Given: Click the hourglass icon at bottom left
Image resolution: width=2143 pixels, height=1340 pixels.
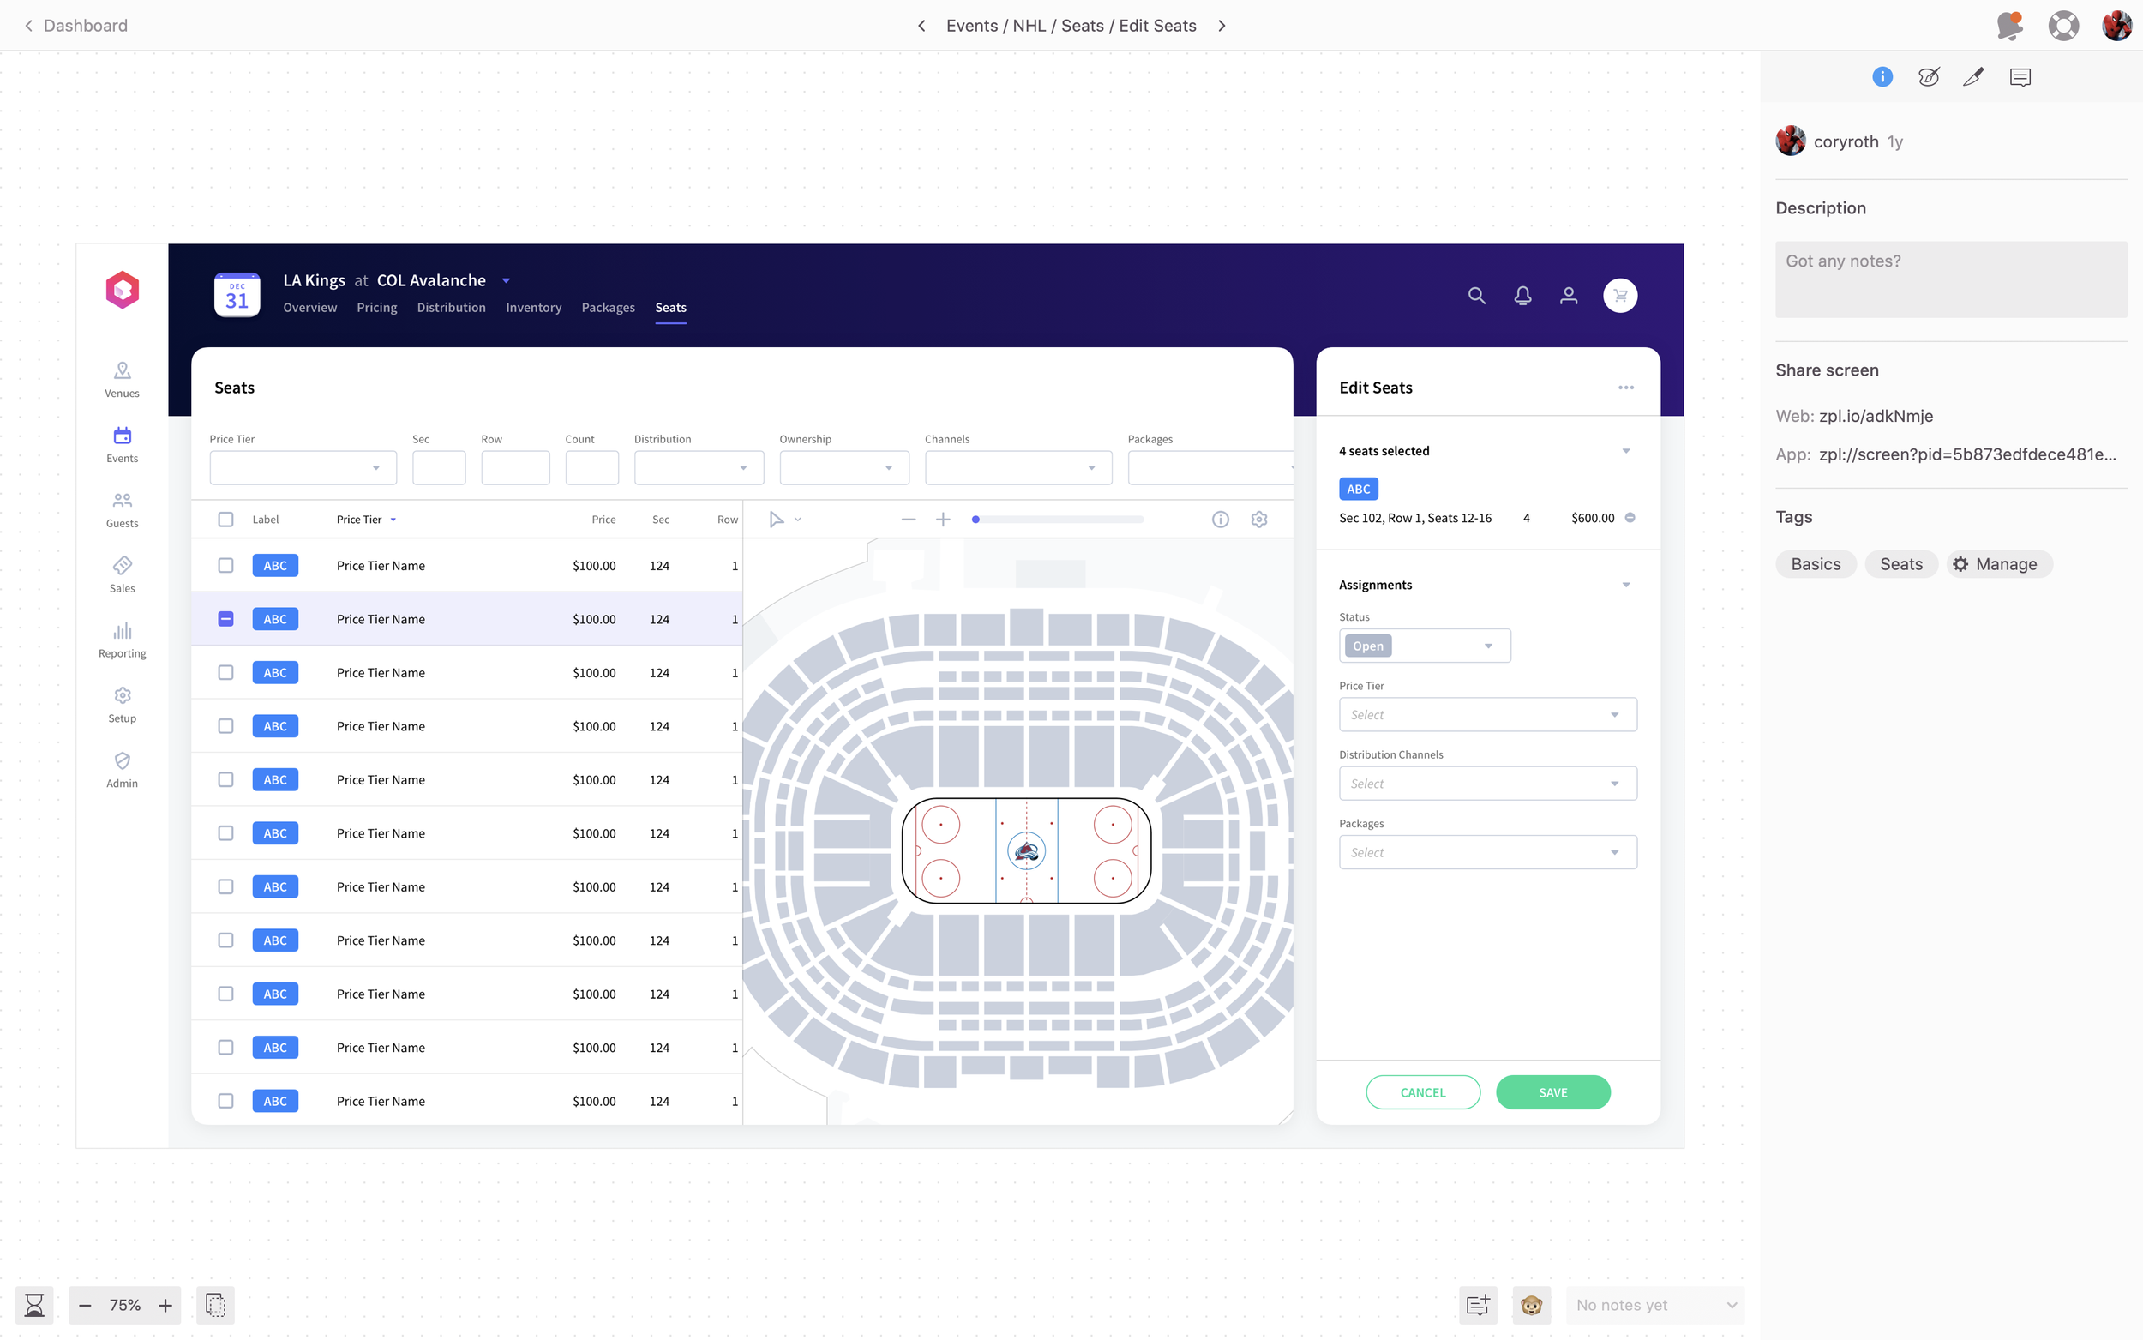Looking at the screenshot, I should pyautogui.click(x=33, y=1305).
